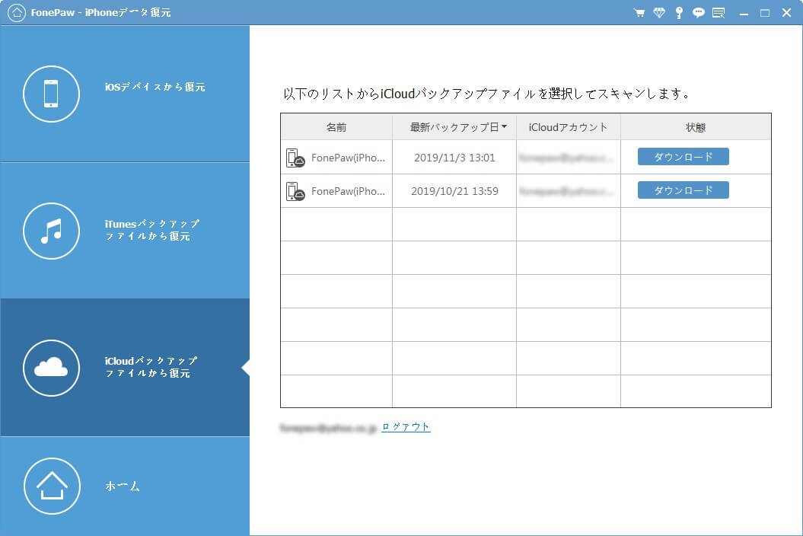803x536 pixels.
Task: Sort by 最新バックアップ日 dropdown arrow
Action: coord(505,126)
